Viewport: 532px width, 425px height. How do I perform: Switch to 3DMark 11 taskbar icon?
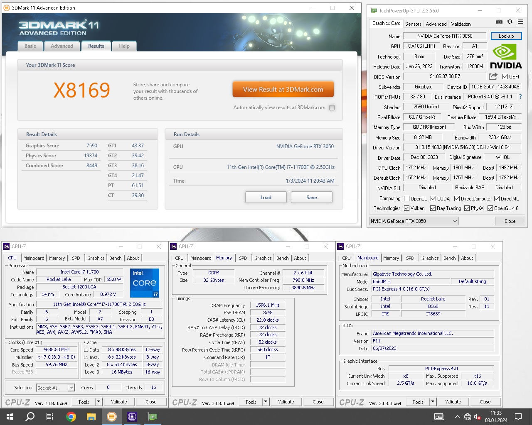[x=112, y=417]
